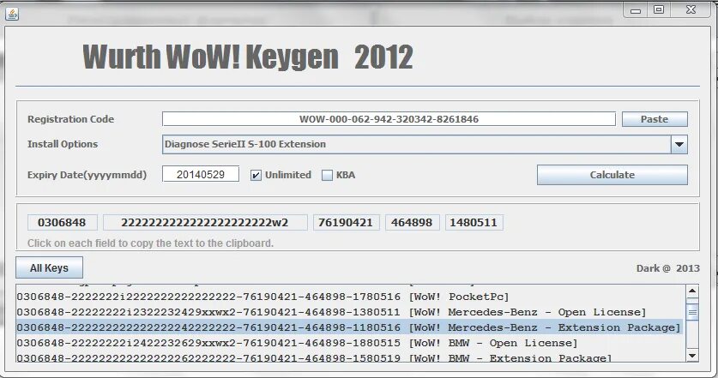Click the All Keys button

49,267
